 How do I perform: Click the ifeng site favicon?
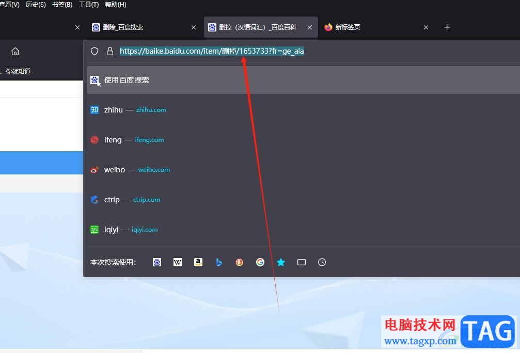[94, 140]
